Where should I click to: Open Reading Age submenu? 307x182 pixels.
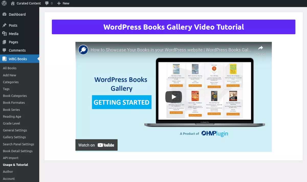coord(12,116)
